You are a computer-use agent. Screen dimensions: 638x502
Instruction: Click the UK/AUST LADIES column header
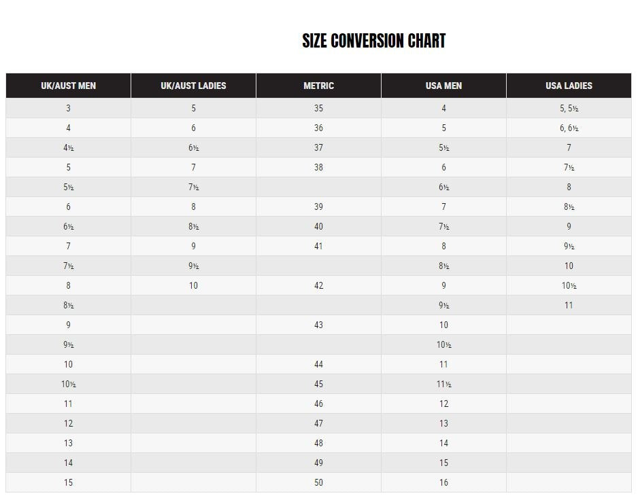pyautogui.click(x=193, y=86)
